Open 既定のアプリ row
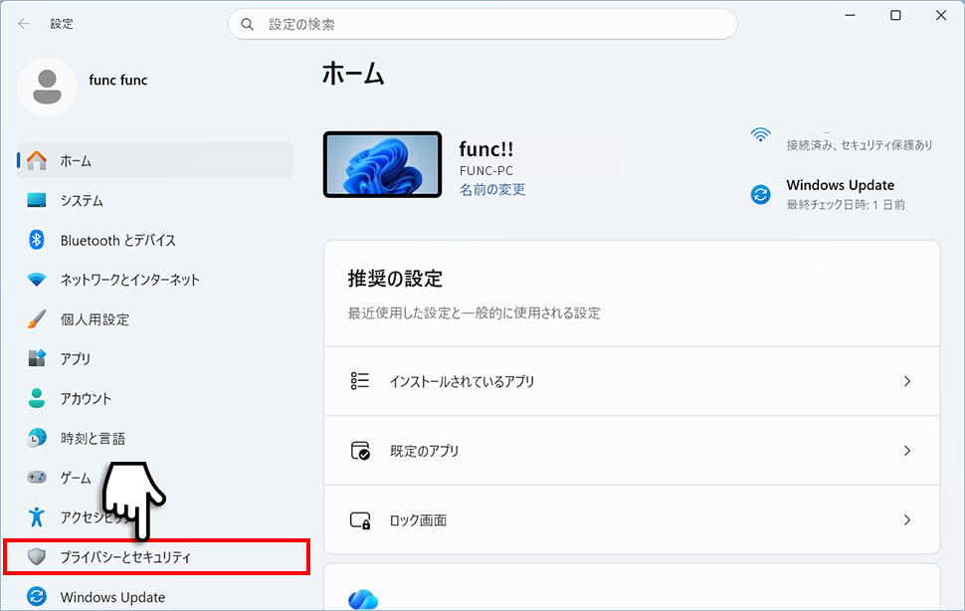This screenshot has height=611, width=965. click(632, 451)
